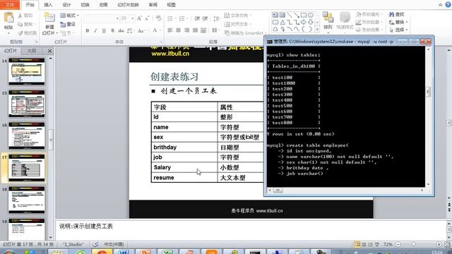Image resolution: width=452 pixels, height=254 pixels.
Task: Click the Bullets list icon
Action: (x=170, y=19)
